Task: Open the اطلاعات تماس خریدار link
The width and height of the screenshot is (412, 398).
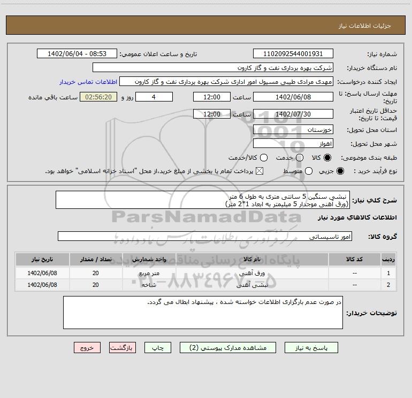Action: [x=88, y=82]
